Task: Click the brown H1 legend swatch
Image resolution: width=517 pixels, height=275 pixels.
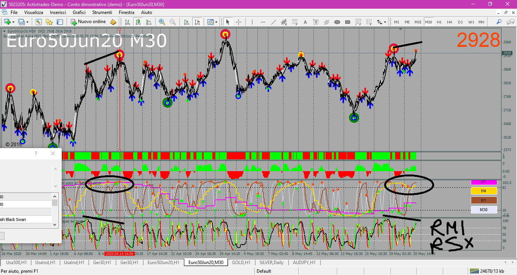Action: 484,200
